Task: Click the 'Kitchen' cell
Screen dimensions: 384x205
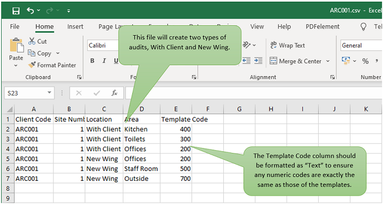Action: 142,129
